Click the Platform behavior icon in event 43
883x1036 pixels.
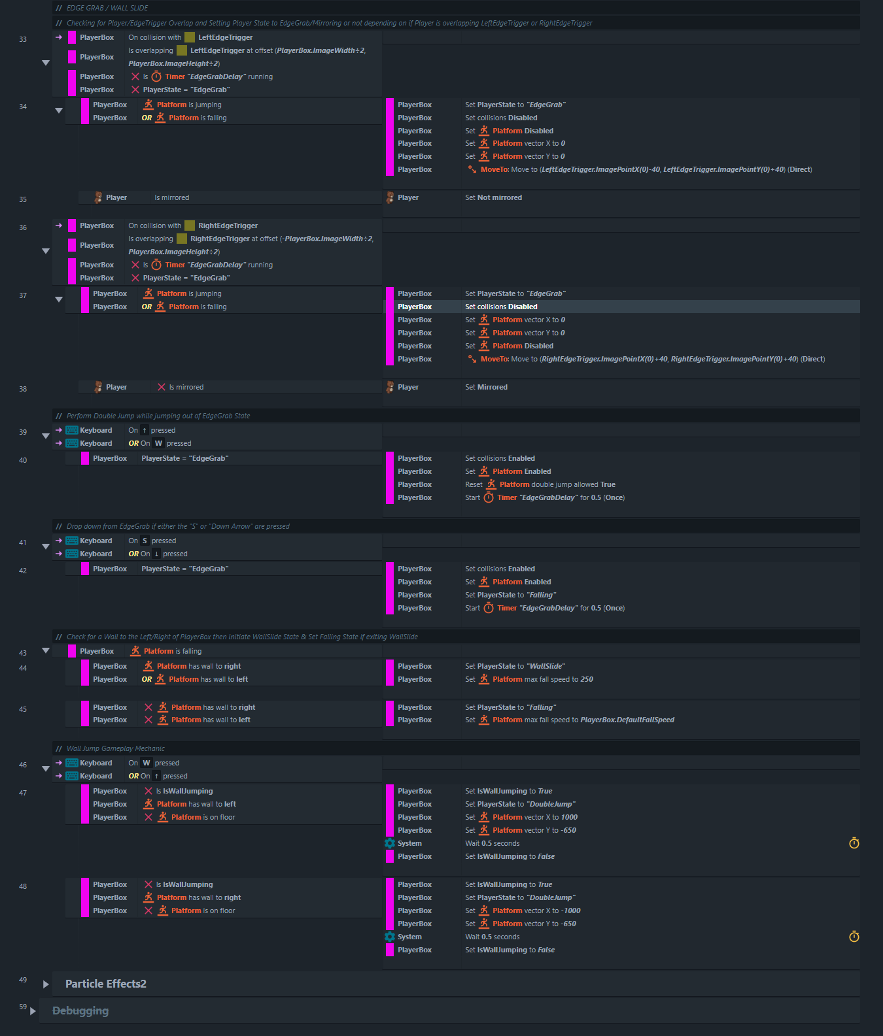click(135, 651)
